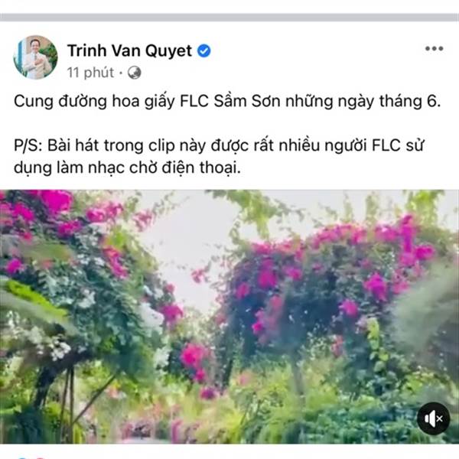The image size is (459, 459).
Task: Click the 'dụng làm nhạc chờ điện thoại' line
Action: pos(127,168)
